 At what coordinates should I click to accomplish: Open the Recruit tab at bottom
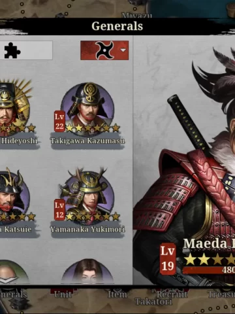(x=172, y=294)
